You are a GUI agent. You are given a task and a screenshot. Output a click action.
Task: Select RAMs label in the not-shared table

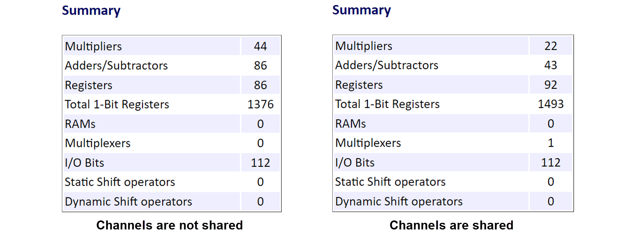(80, 124)
